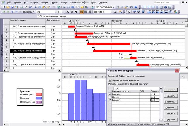Image resolution: width=188 pixels, height=126 pixels.
Task: Show subtasks with blue plus icon
Action: pos(12,12)
